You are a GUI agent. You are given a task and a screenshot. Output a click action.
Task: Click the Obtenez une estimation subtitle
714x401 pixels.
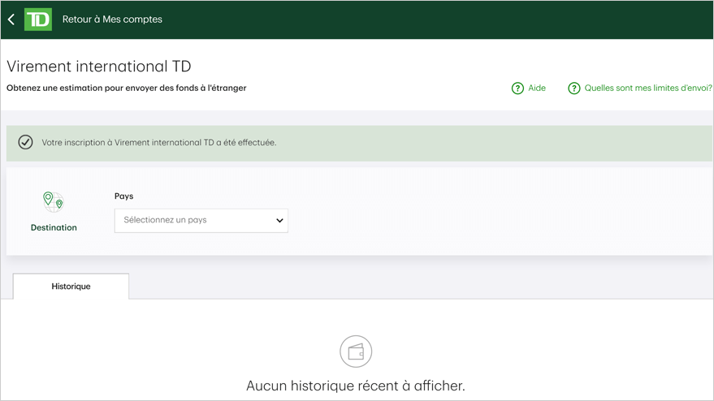[x=126, y=88]
